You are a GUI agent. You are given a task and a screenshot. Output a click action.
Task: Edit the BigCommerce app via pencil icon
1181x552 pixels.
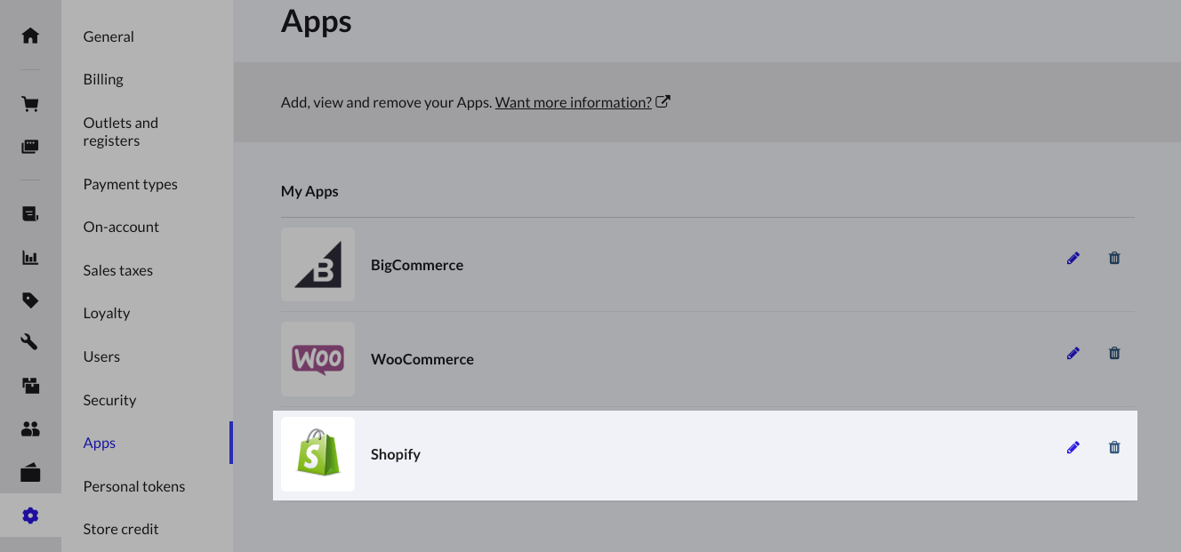[1073, 258]
